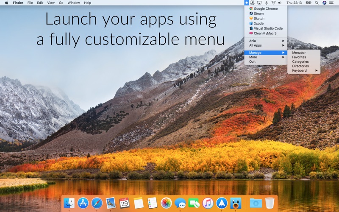Launch Xcode from the menu
This screenshot has width=339, height=212.
coord(266,23)
